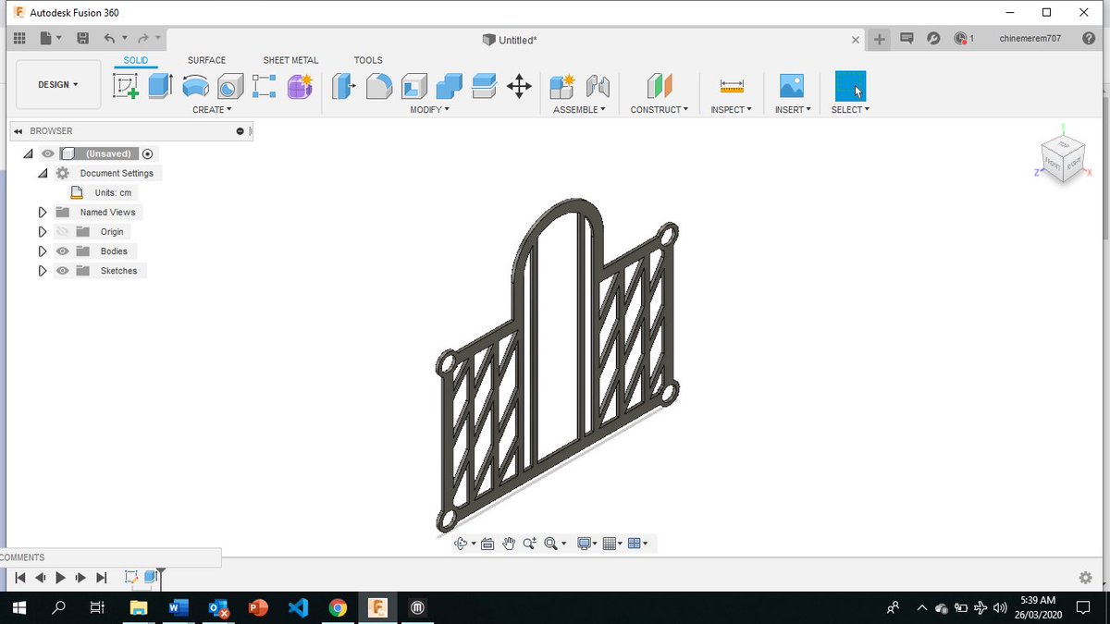
Task: Select the Offset Plane construct tool
Action: pos(660,86)
